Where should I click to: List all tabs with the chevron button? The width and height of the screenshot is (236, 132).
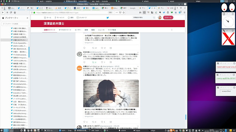(x=185, y=8)
